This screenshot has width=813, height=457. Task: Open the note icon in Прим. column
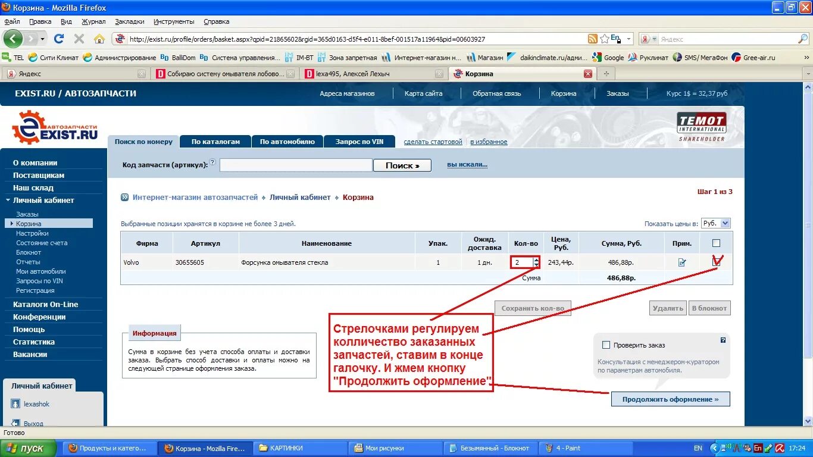(682, 262)
